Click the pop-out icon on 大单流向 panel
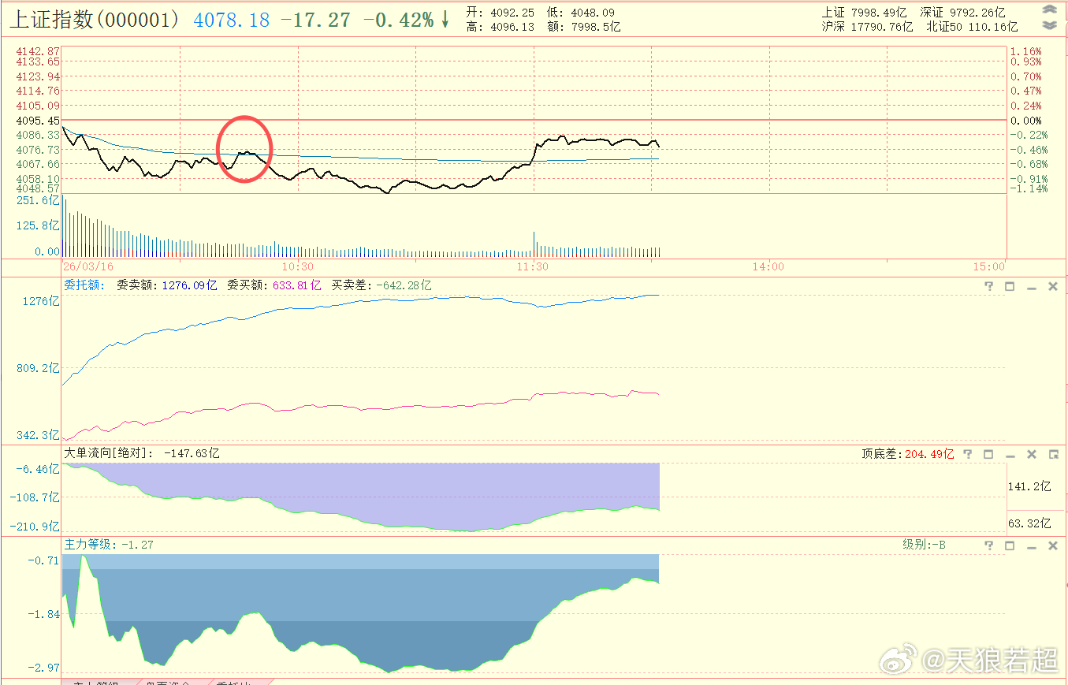Image resolution: width=1068 pixels, height=685 pixels. [x=1053, y=454]
